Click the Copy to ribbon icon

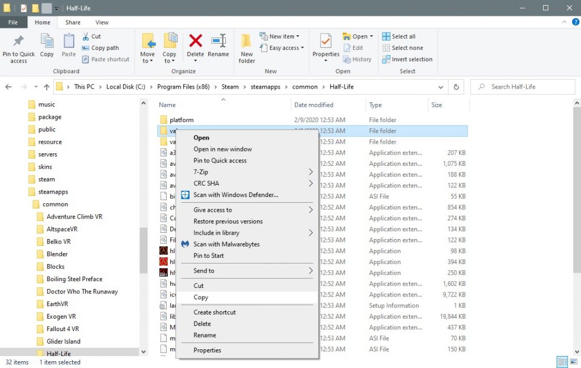click(169, 48)
